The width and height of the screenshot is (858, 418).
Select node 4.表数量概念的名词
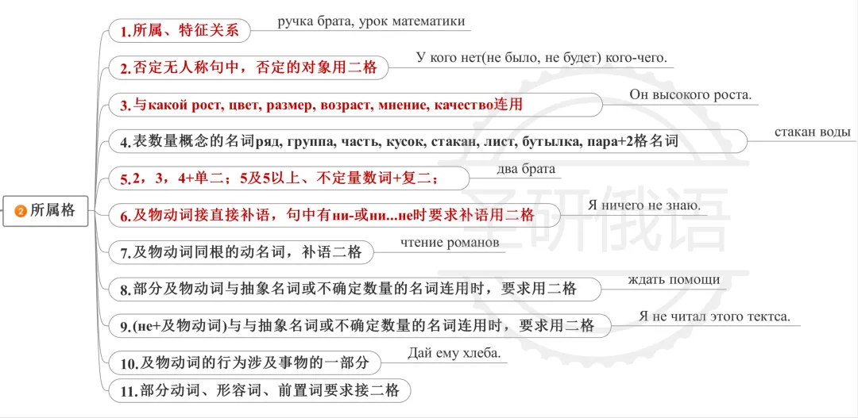(428, 141)
